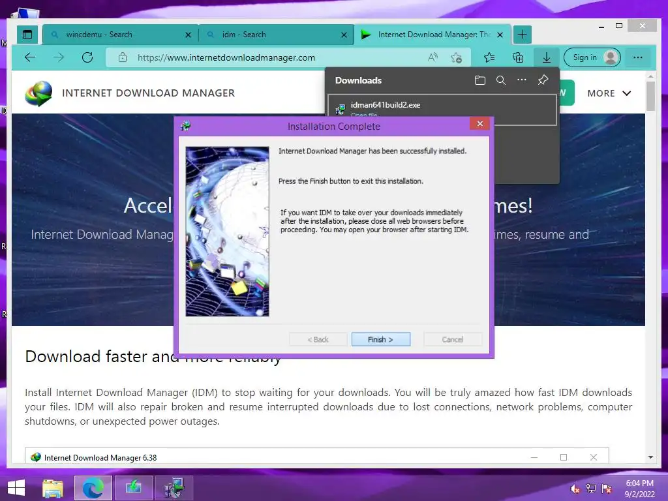Open the tab actions menu icon

(x=27, y=35)
